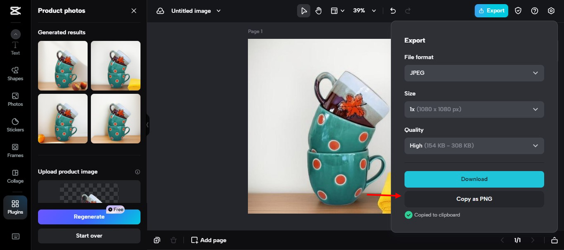Open the Text tool
The width and height of the screenshot is (564, 250).
[x=15, y=48]
